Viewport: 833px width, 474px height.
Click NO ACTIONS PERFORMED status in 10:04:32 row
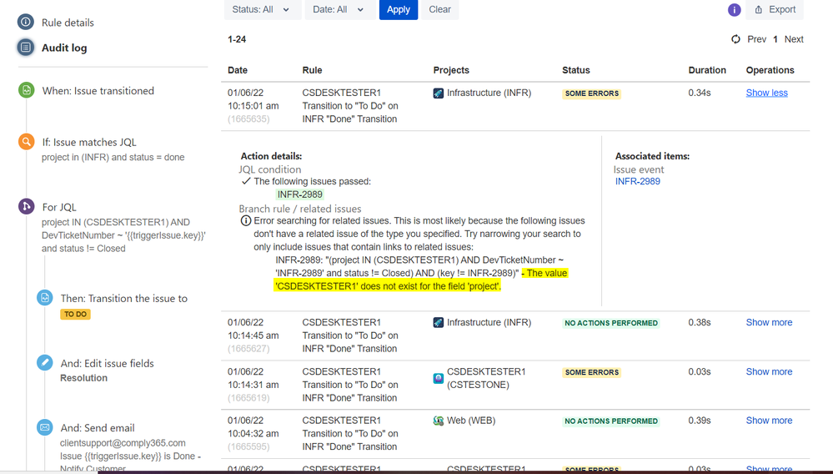611,421
